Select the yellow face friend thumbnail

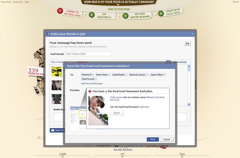(x=57, y=71)
